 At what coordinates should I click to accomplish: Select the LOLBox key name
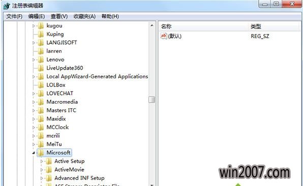[x=56, y=85]
